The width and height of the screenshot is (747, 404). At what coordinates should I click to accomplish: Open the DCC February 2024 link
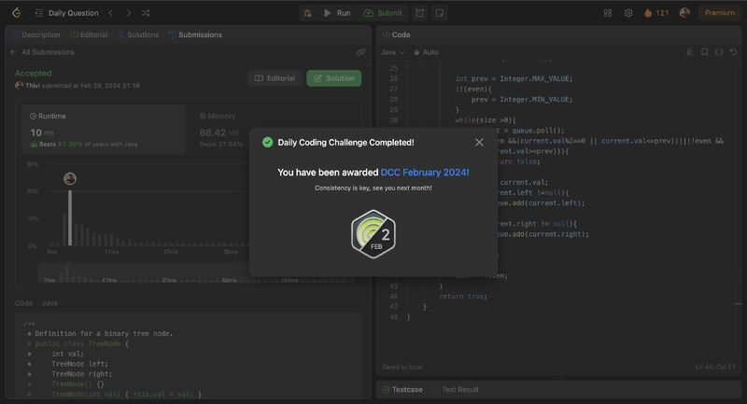[x=425, y=173]
